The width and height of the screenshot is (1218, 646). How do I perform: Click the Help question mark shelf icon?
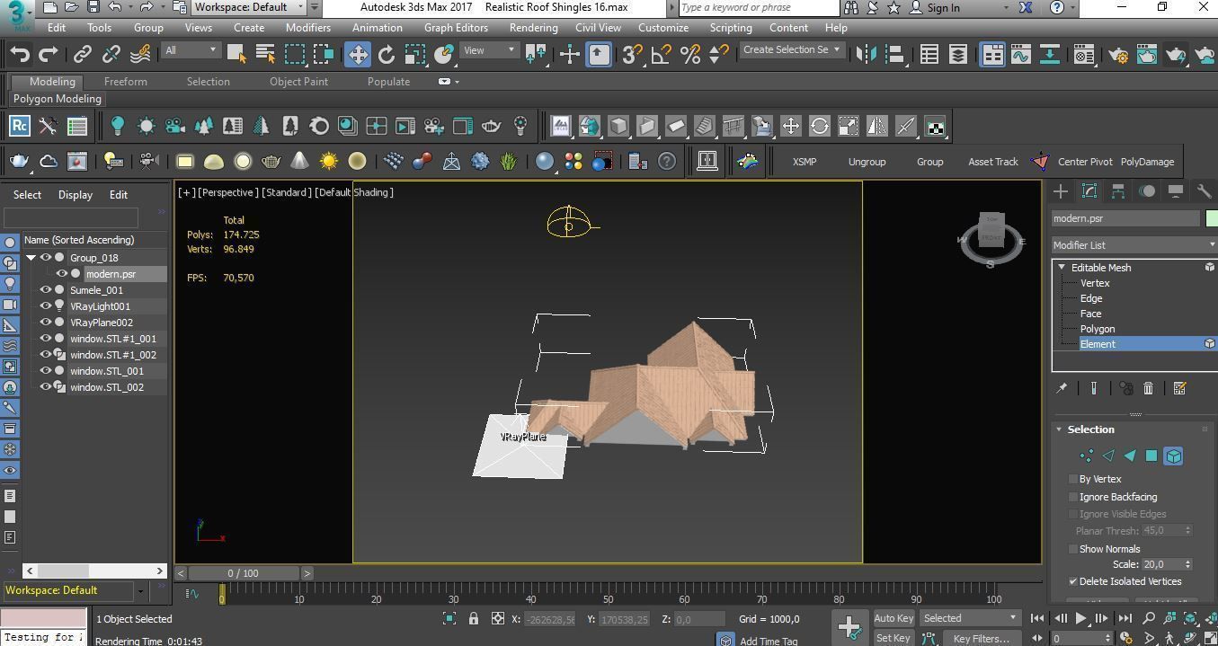pos(667,162)
